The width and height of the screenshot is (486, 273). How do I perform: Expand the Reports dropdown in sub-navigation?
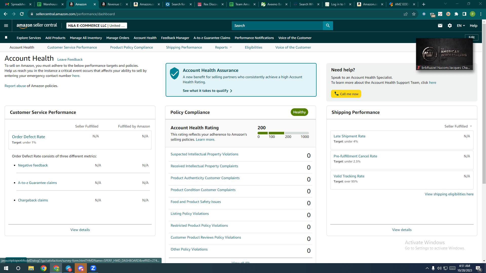(223, 47)
